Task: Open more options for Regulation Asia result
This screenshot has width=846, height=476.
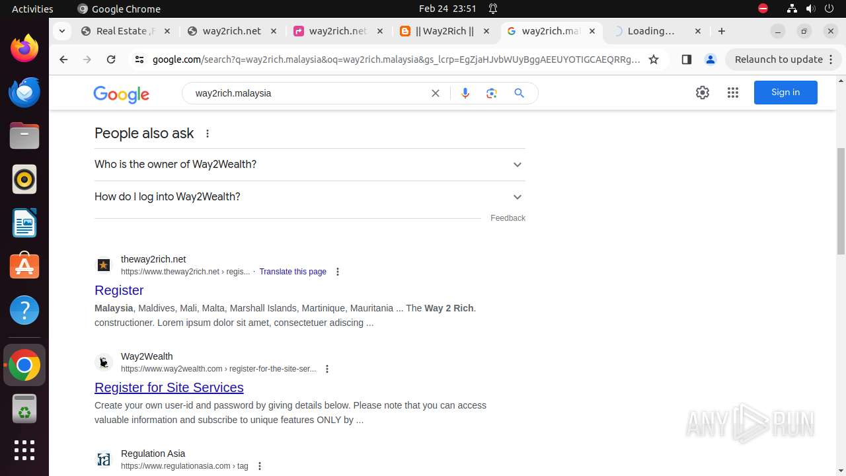Action: 260,466
